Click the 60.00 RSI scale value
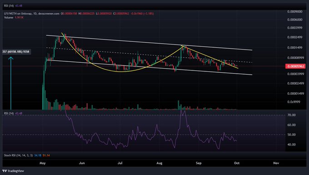Screen dimensions: 309x175 pyautogui.click(x=291, y=125)
